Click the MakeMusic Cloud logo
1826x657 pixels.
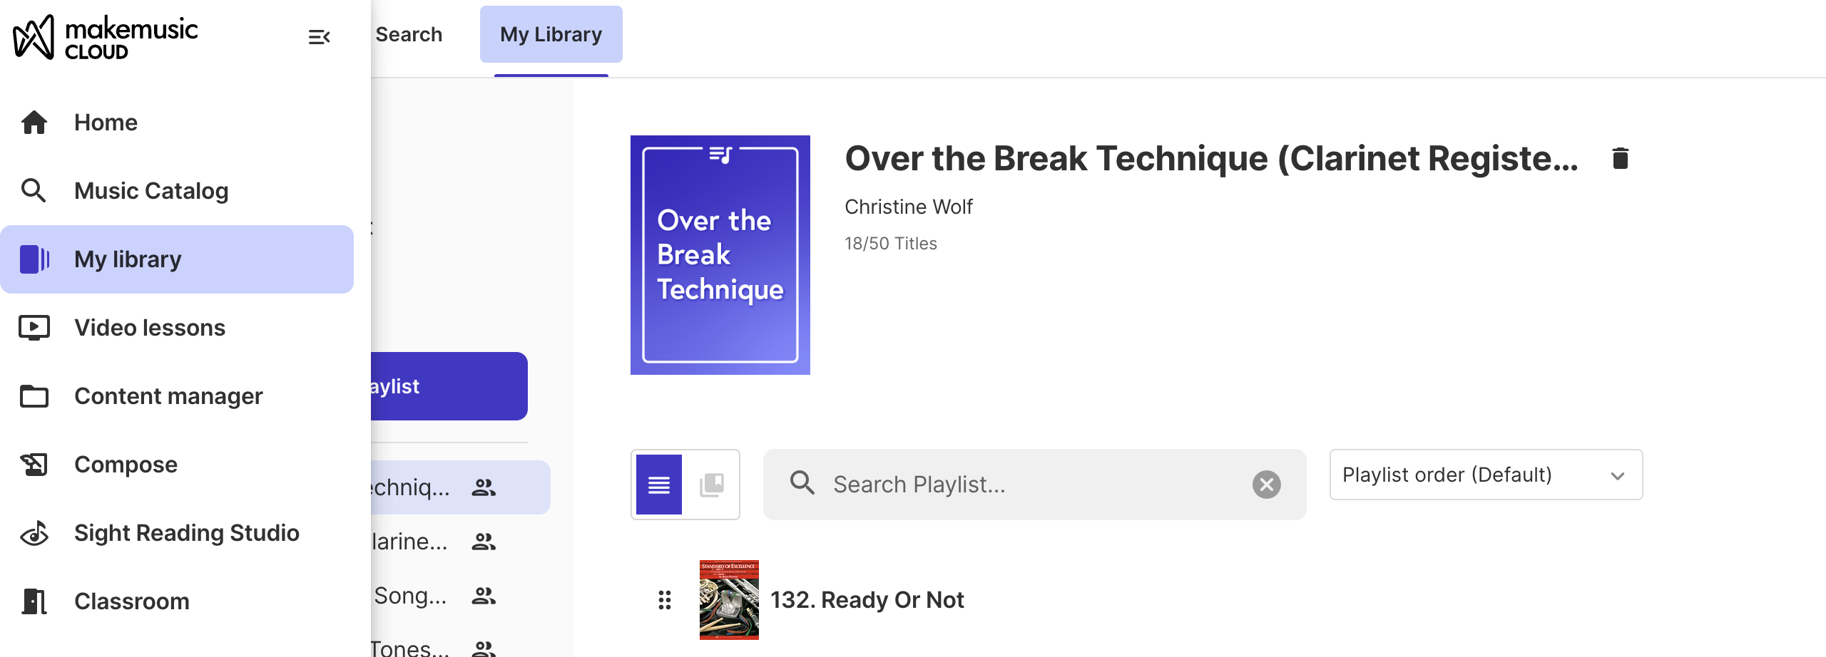click(x=106, y=37)
